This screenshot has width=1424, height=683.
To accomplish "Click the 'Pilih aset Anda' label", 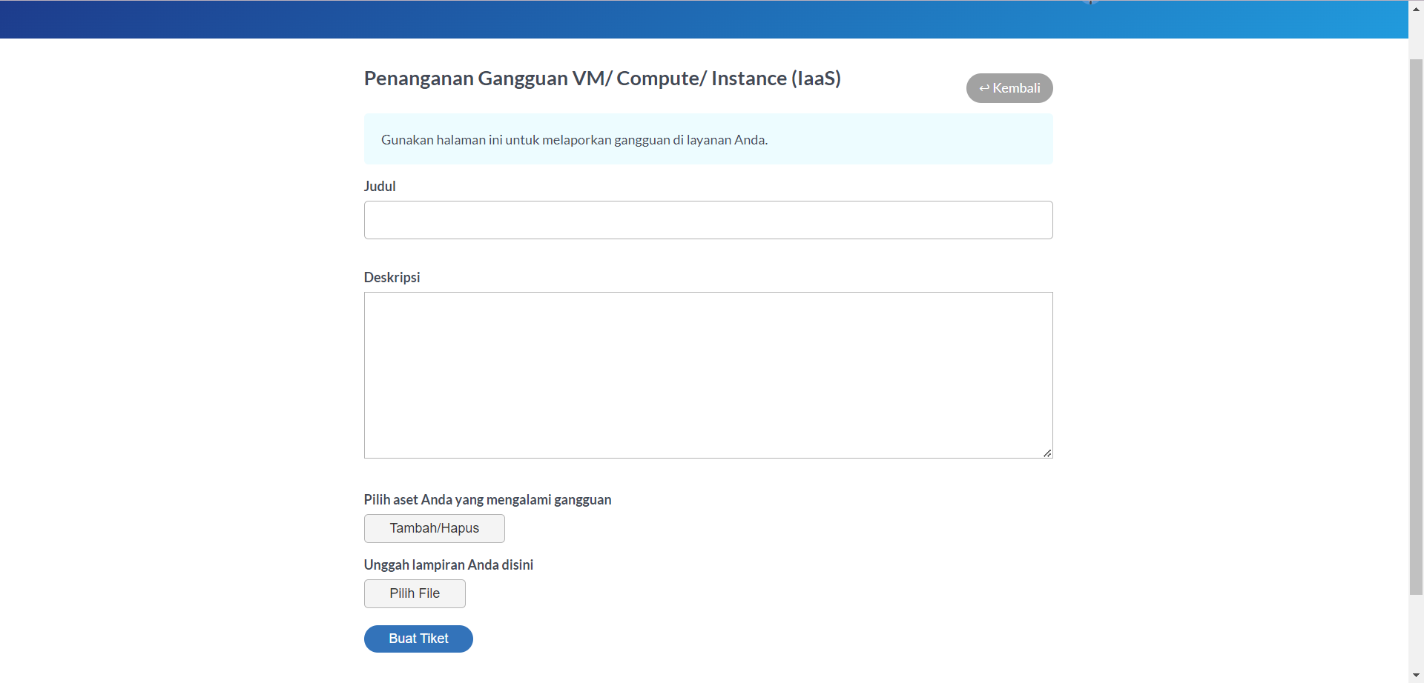I will tap(487, 500).
